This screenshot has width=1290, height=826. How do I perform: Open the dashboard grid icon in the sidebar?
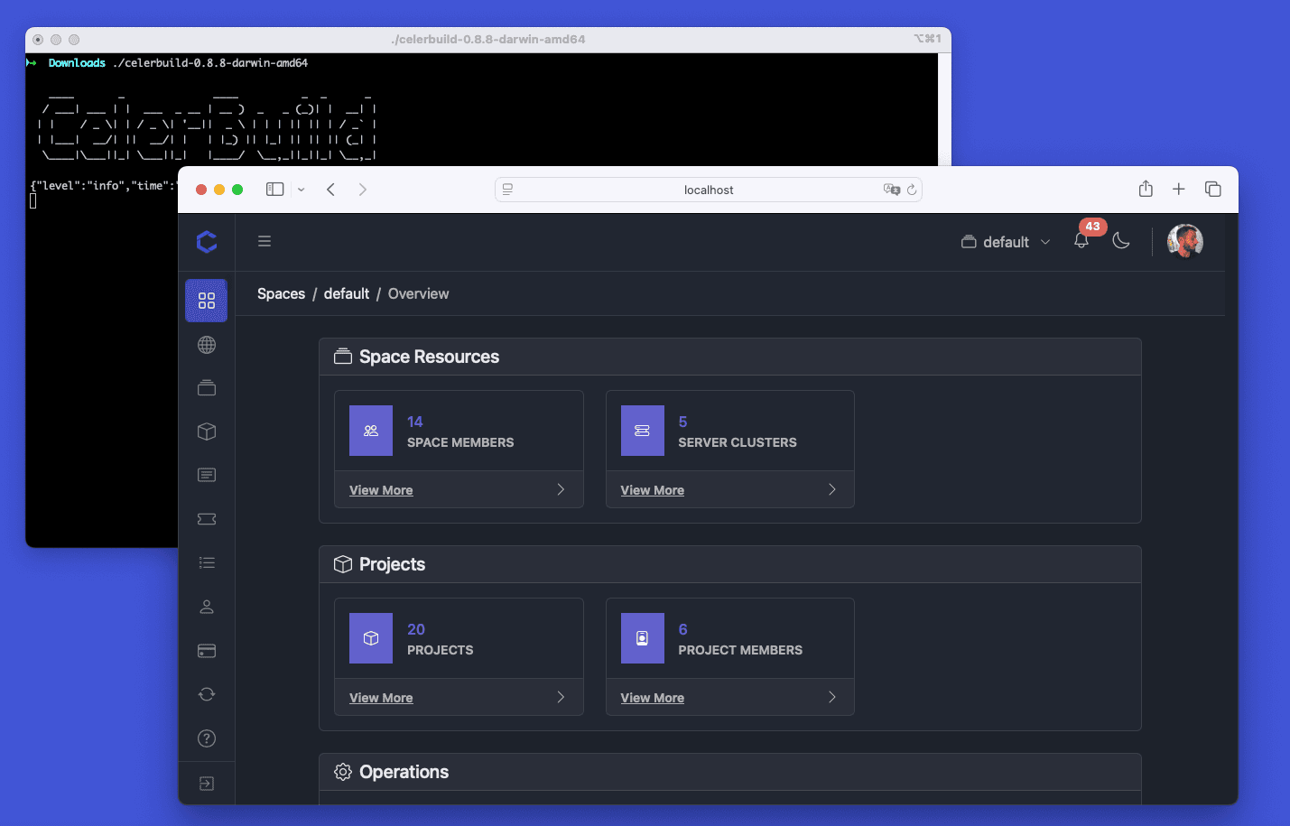[x=207, y=301]
